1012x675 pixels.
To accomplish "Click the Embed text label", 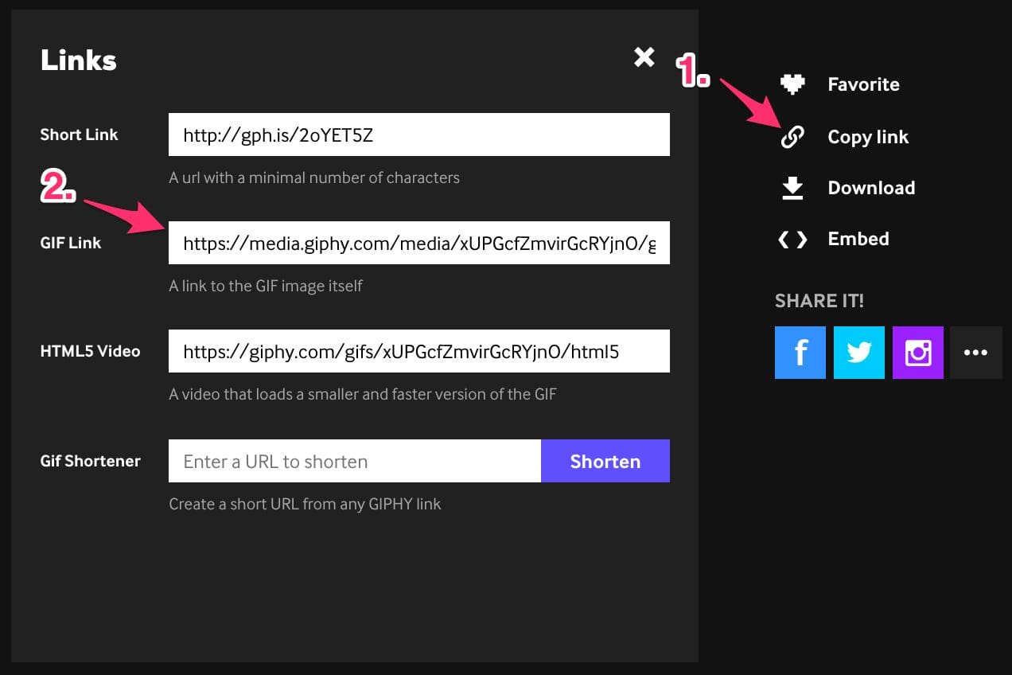I will tap(858, 238).
